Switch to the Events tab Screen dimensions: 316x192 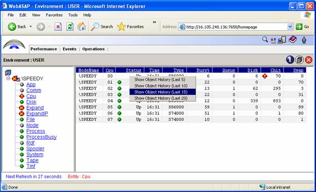pos(69,49)
